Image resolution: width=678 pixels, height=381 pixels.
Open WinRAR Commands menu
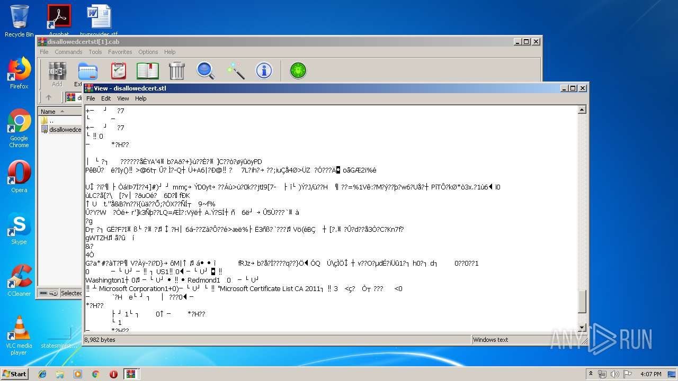point(68,52)
